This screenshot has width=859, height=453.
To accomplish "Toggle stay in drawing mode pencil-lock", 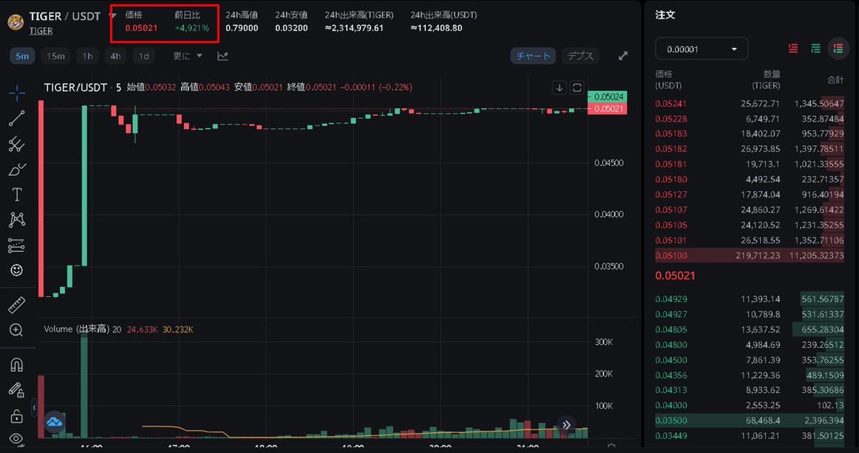I will click(17, 390).
